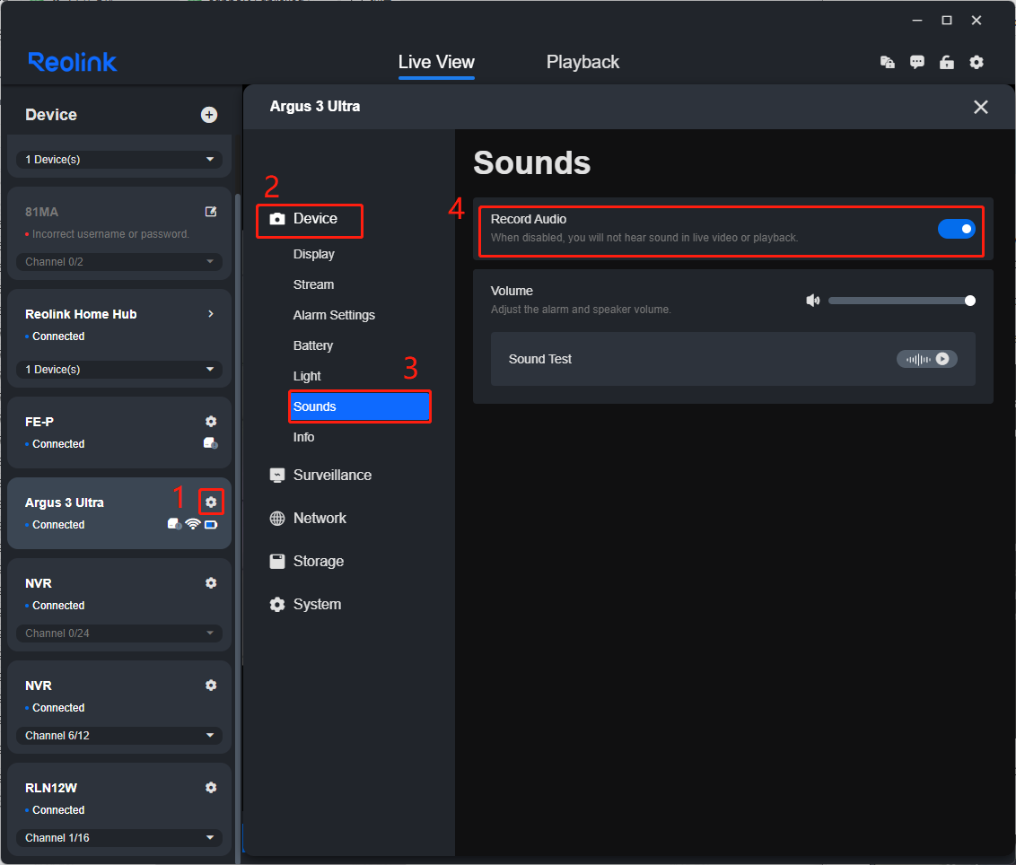The height and width of the screenshot is (865, 1016).
Task: Open the Channel 1/16 dropdown
Action: (x=119, y=838)
